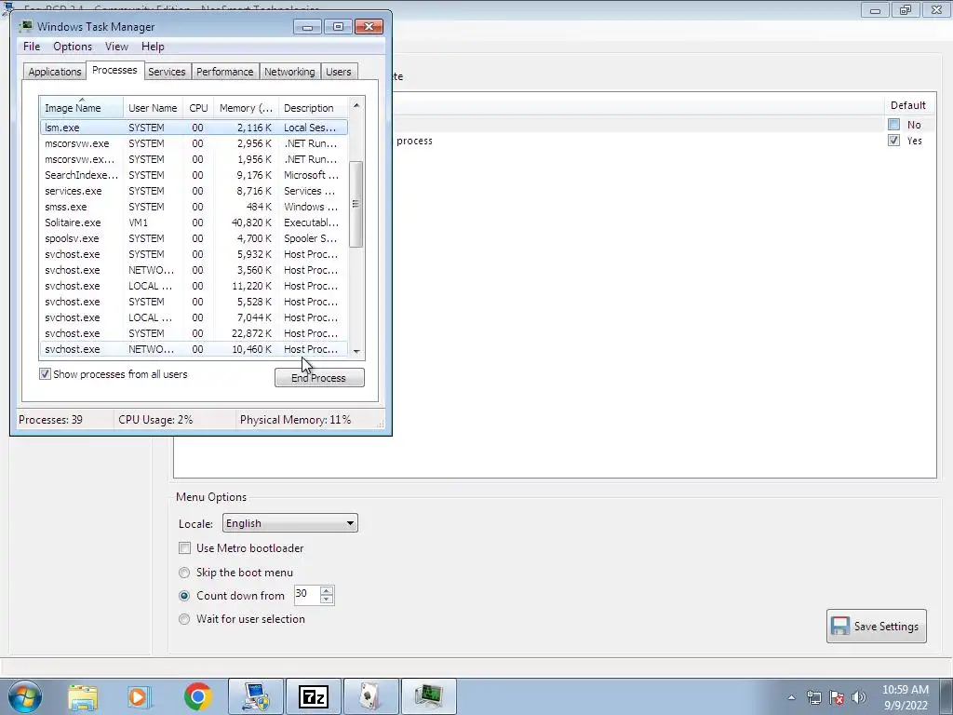Screen dimensions: 953x715
Task: Click the Task Manager title bar icon
Action: tap(25, 26)
